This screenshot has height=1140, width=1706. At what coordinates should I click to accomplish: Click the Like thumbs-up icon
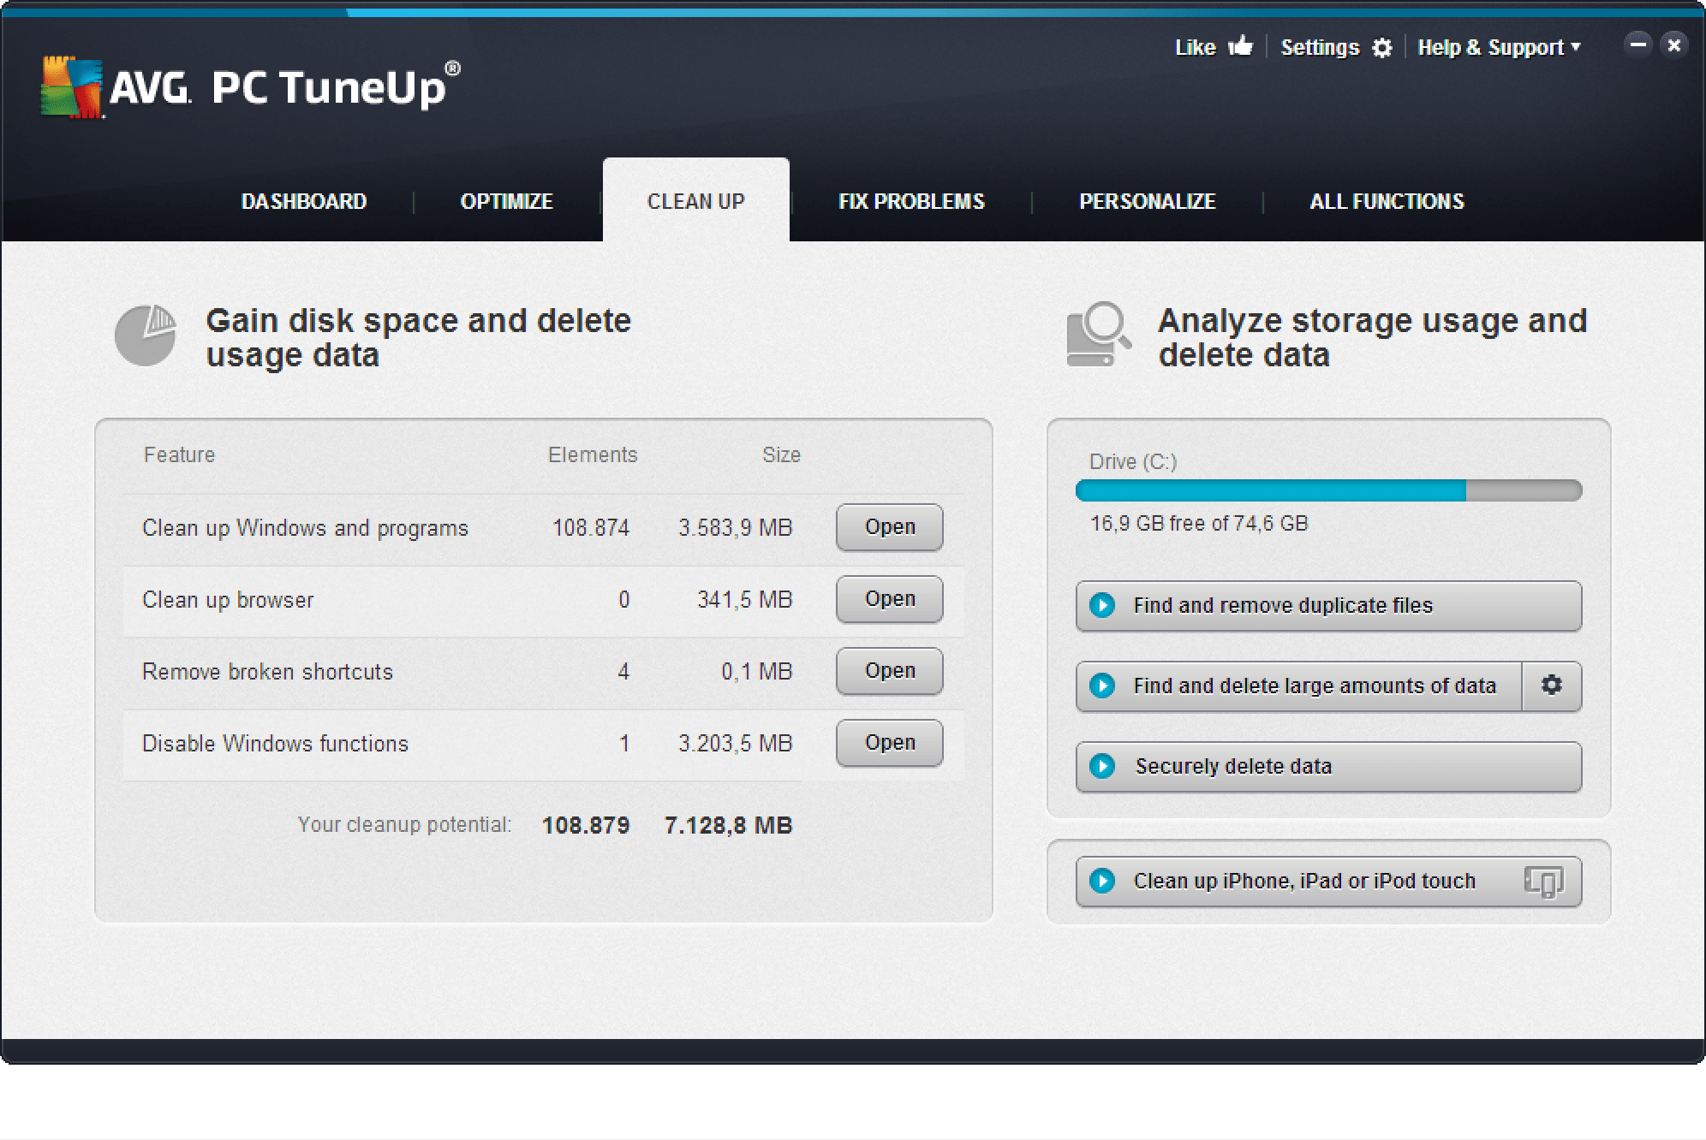click(1239, 46)
